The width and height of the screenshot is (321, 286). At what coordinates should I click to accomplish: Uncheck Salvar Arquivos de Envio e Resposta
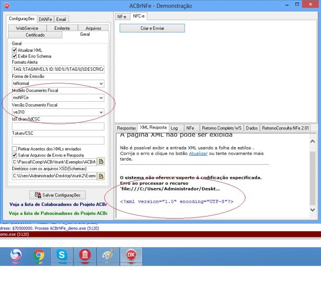coord(14,155)
